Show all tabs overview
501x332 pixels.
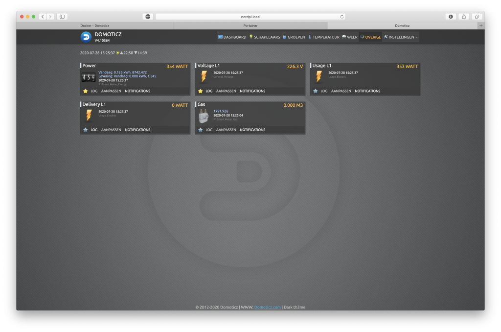(477, 17)
